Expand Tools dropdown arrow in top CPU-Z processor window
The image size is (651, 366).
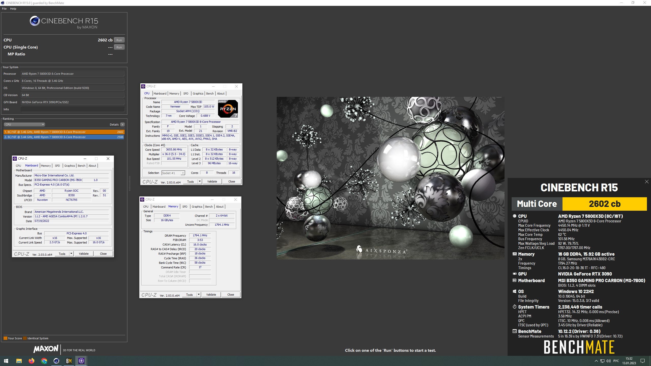[200, 181]
